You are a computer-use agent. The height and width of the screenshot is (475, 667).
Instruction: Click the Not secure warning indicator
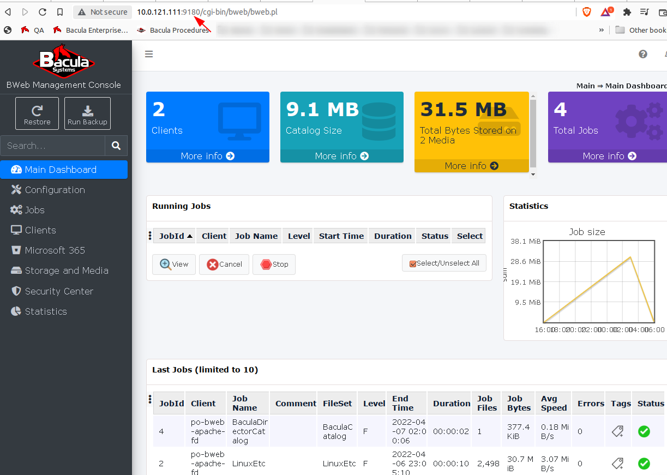[x=103, y=12]
